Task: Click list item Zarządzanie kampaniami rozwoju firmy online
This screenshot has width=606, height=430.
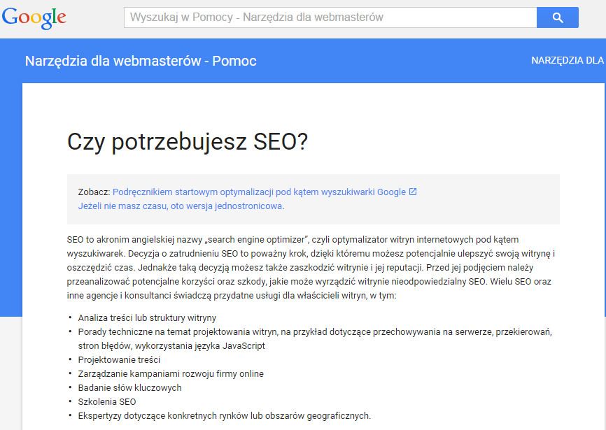Action: pyautogui.click(x=171, y=373)
